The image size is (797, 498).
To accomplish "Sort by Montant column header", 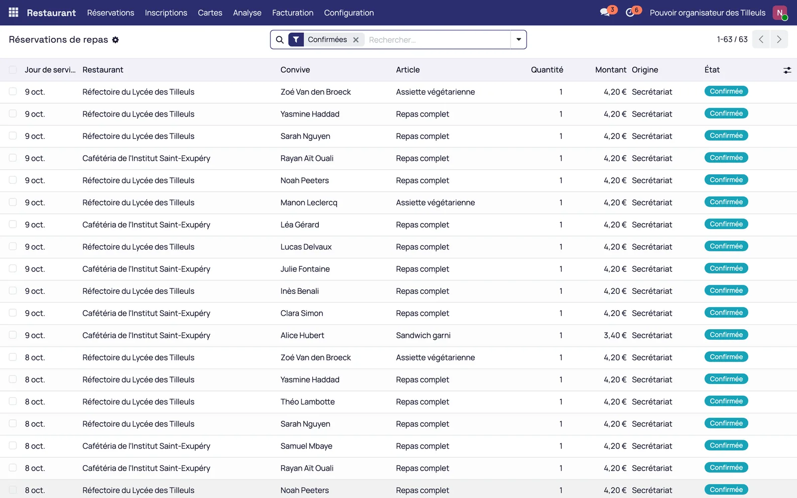I will click(x=611, y=70).
